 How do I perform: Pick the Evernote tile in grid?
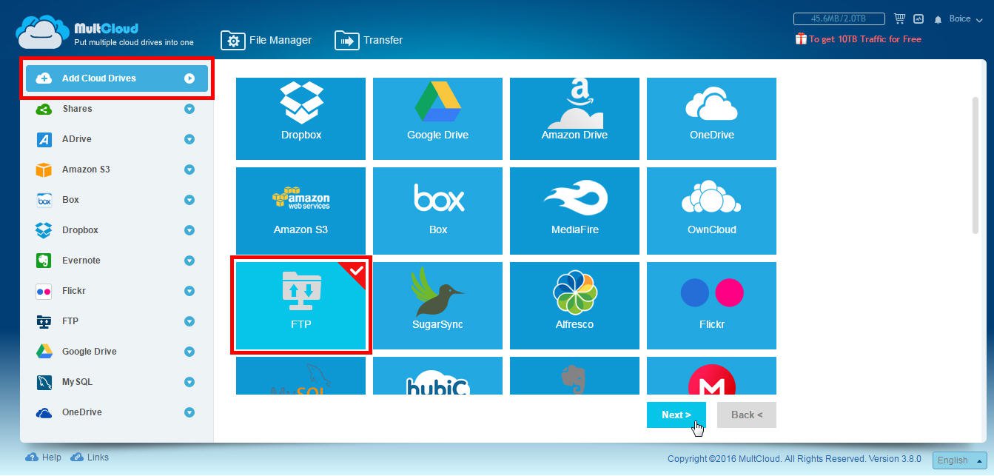click(x=574, y=376)
